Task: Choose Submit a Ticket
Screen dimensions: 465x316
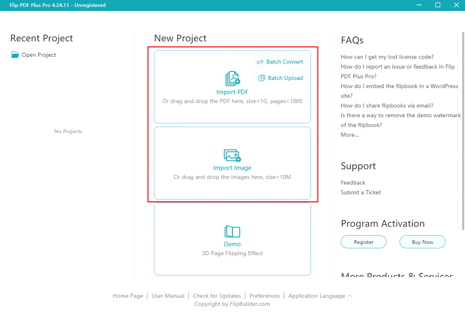Action: 361,193
